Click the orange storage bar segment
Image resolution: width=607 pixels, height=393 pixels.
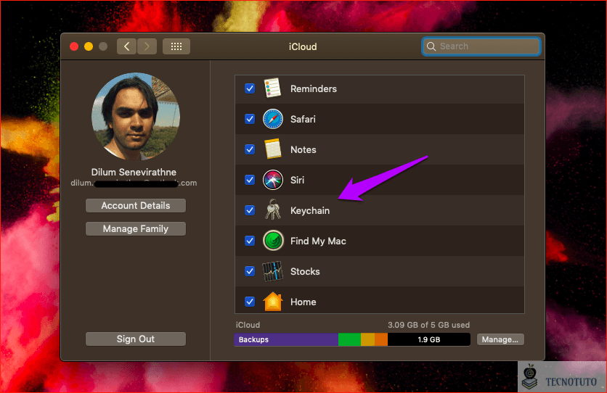(381, 339)
